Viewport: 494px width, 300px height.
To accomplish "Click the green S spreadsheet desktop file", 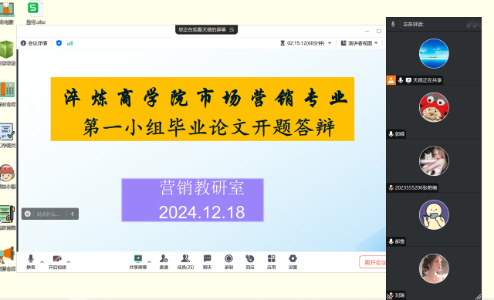I will coord(34,8).
